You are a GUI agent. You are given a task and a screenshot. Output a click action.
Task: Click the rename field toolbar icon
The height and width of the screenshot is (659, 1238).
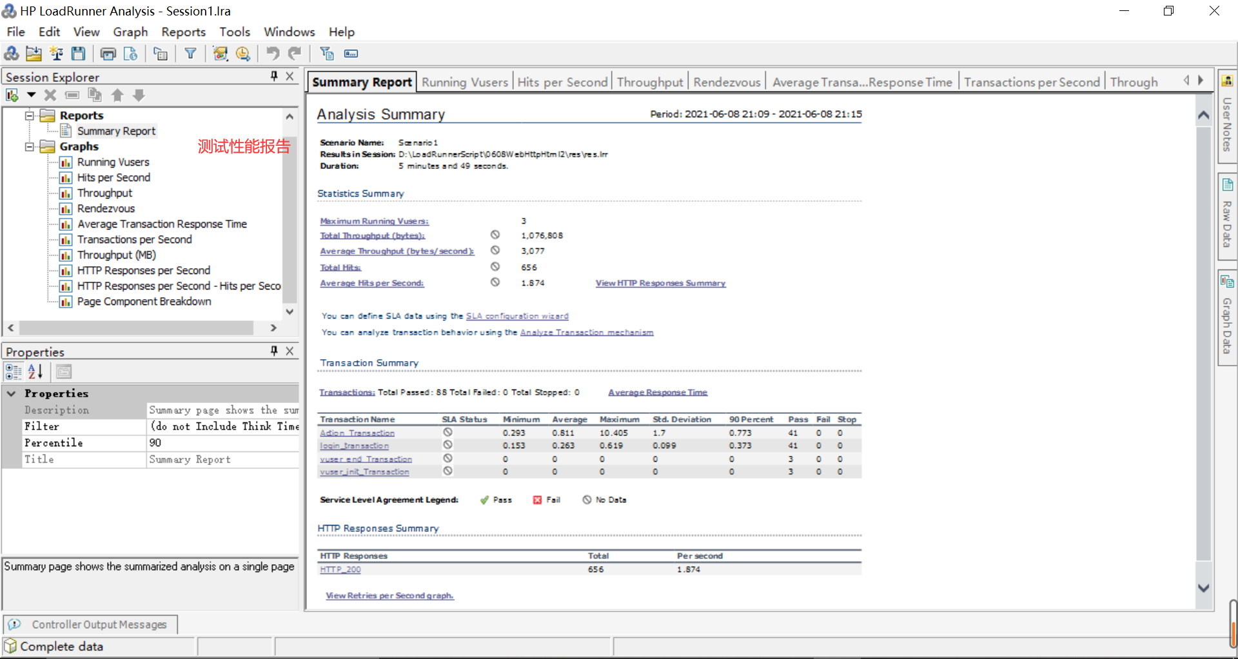(x=351, y=54)
